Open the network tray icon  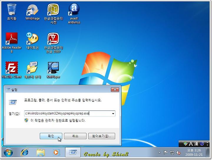[172, 153]
